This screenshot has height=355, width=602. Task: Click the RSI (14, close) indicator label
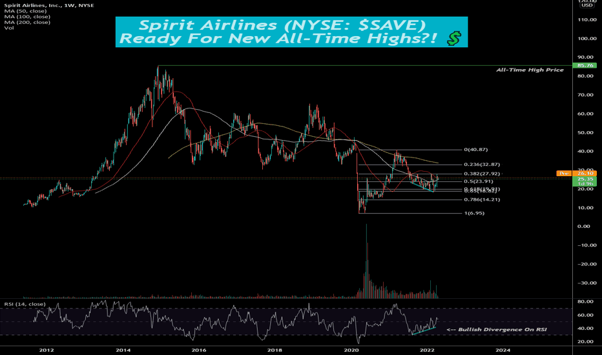(25, 304)
